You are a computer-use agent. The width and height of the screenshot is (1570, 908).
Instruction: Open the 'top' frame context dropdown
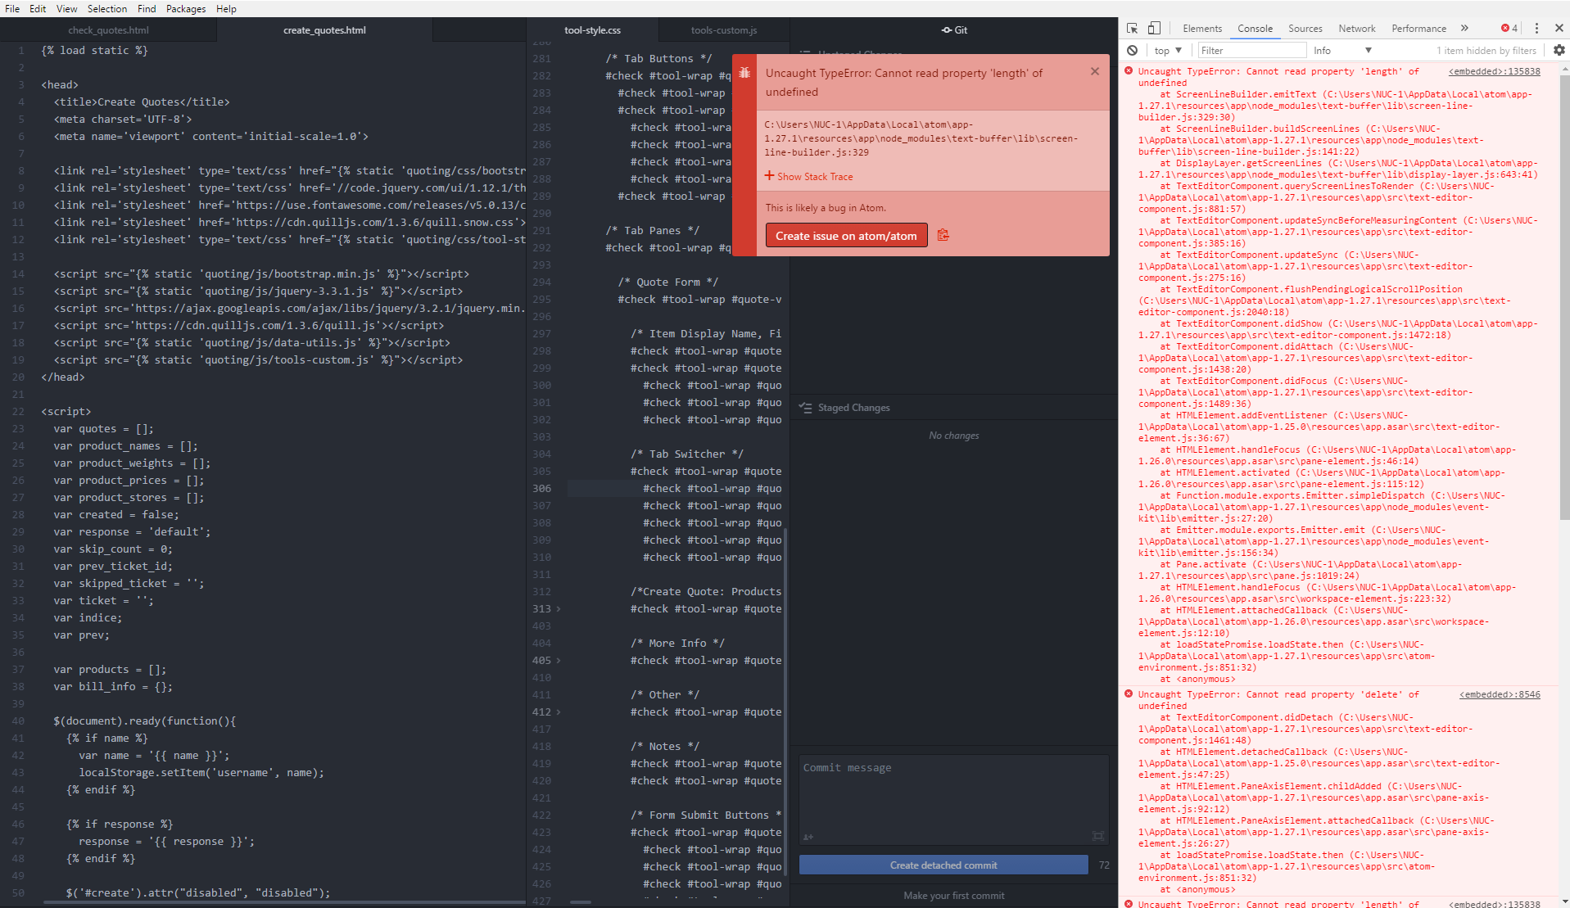click(x=1168, y=50)
